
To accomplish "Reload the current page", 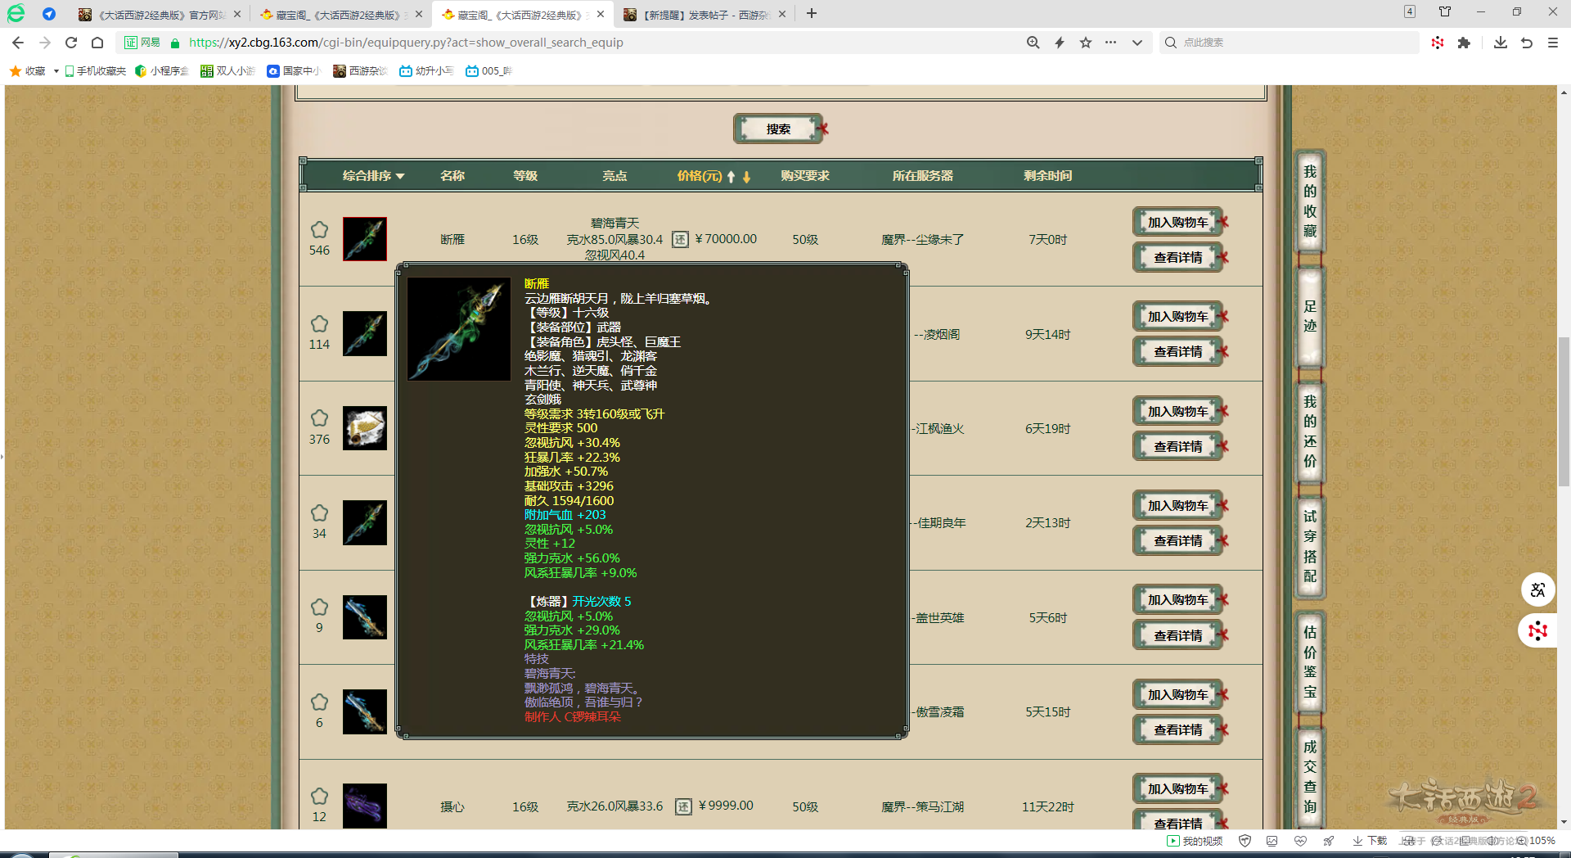I will pos(71,43).
